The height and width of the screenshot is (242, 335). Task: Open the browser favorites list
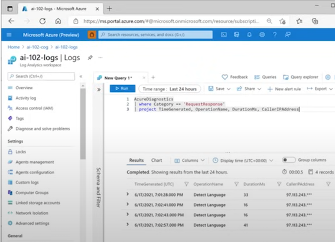(x=299, y=21)
